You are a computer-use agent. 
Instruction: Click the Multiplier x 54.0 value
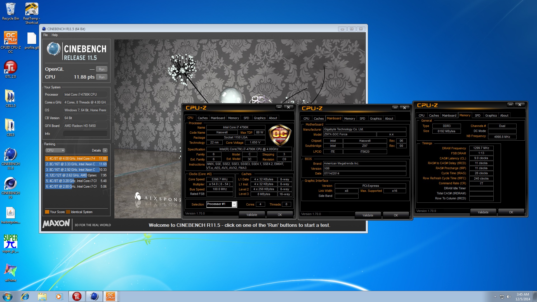tap(220, 184)
